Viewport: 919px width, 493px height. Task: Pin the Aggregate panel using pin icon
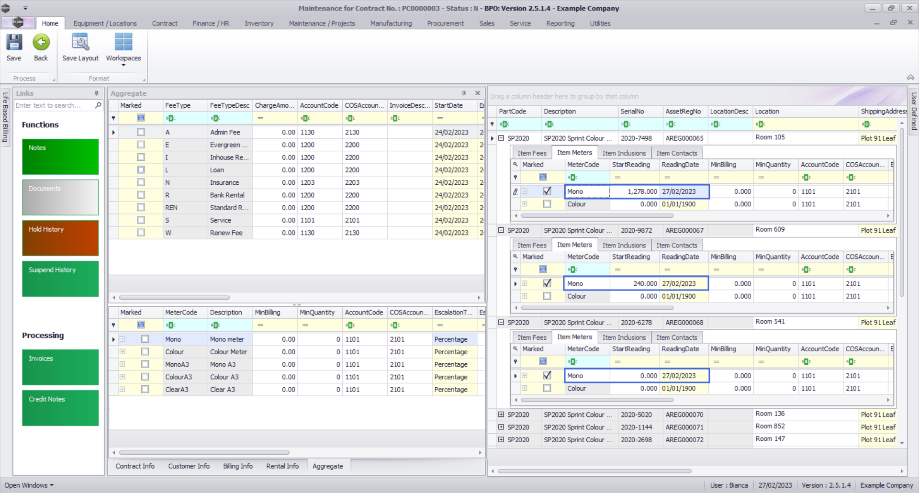[x=464, y=93]
